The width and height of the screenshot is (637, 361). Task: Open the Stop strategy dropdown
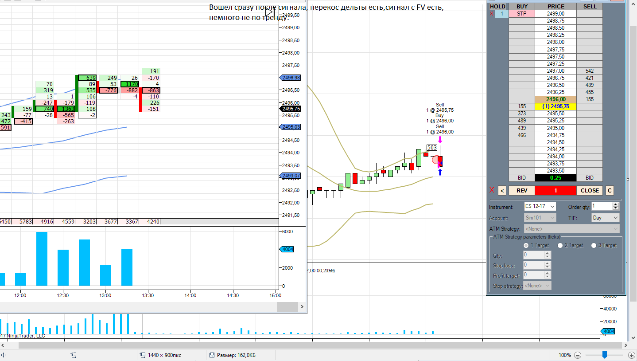point(537,286)
